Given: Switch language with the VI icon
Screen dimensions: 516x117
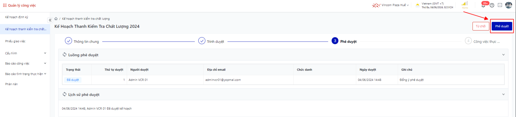Looking at the screenshot, I should pyautogui.click(x=500, y=5).
